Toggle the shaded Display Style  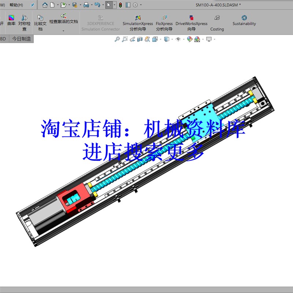[166, 39]
